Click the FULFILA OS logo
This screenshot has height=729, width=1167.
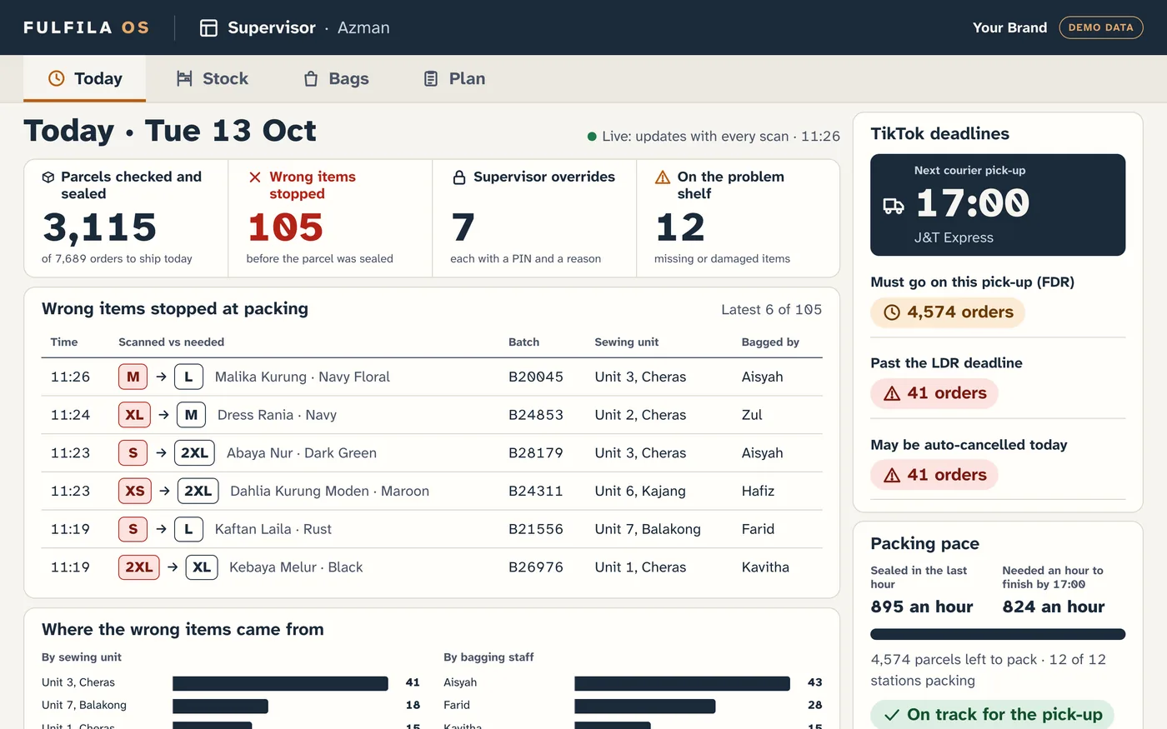click(x=87, y=27)
